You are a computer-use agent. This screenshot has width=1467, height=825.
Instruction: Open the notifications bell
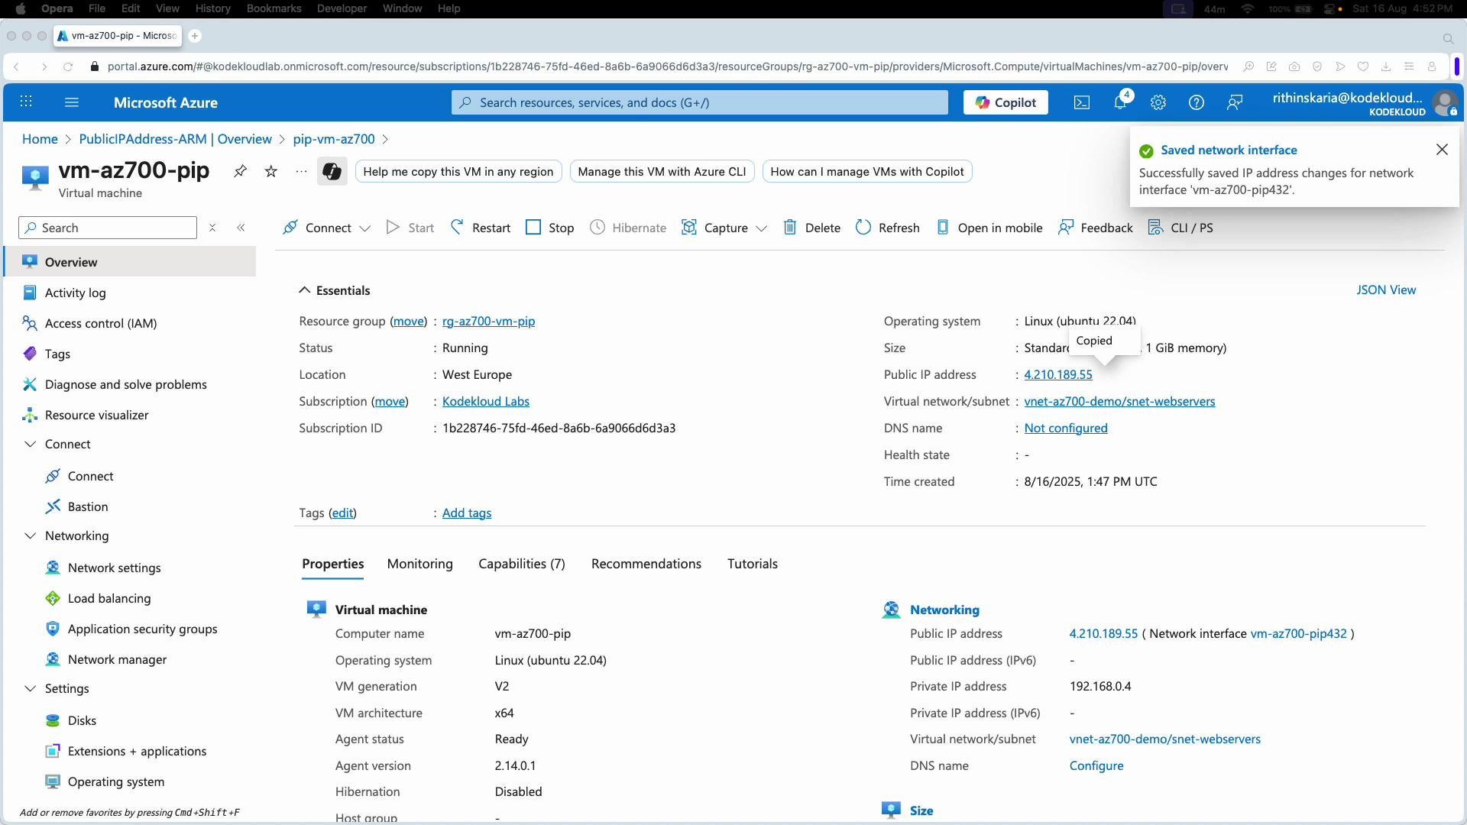(x=1121, y=102)
